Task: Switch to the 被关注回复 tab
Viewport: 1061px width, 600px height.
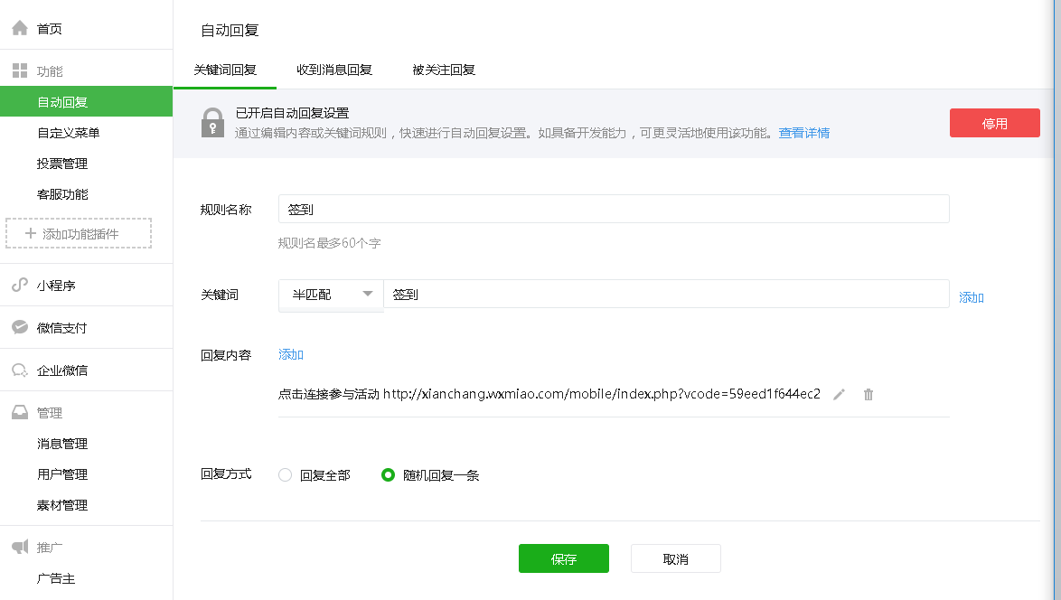Action: (x=444, y=70)
